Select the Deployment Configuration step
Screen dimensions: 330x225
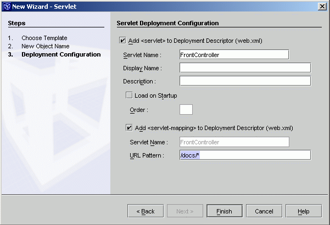point(61,54)
